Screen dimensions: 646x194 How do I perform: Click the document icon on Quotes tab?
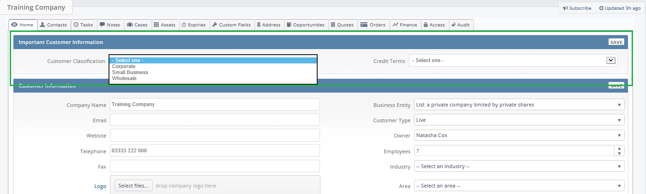333,25
